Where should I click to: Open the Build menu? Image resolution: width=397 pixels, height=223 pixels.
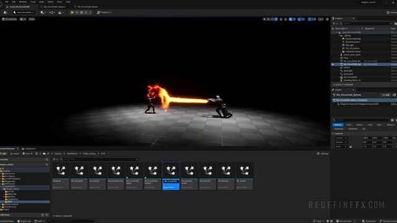pyautogui.click(x=42, y=2)
